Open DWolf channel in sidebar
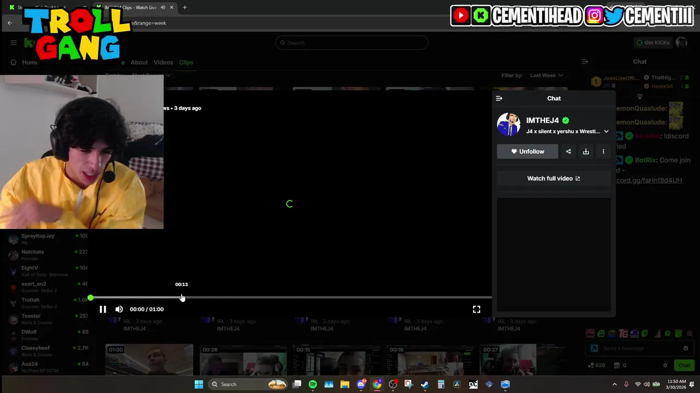Screen dimensions: 700x393 (x=48, y=335)
